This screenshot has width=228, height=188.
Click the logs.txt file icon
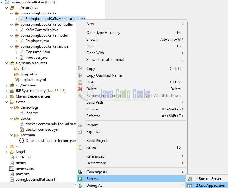[22, 113]
